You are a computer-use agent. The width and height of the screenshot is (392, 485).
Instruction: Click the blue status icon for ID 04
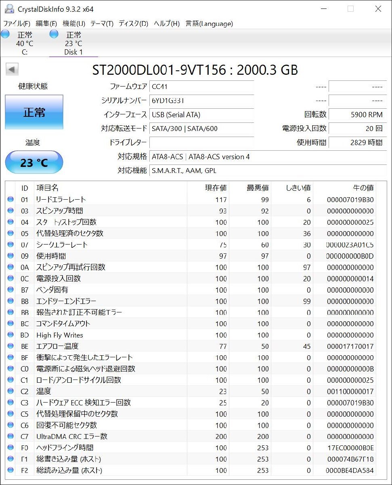(11, 222)
